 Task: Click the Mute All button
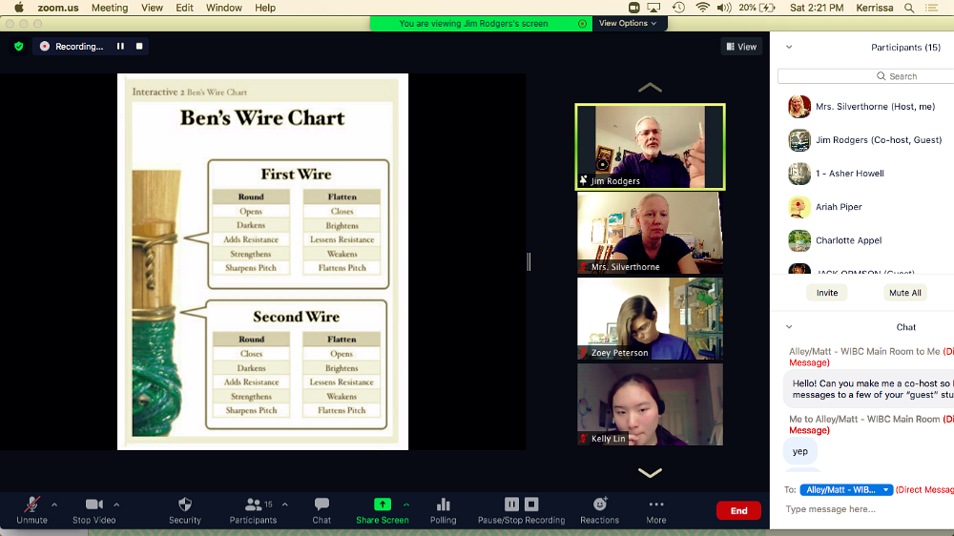click(904, 293)
